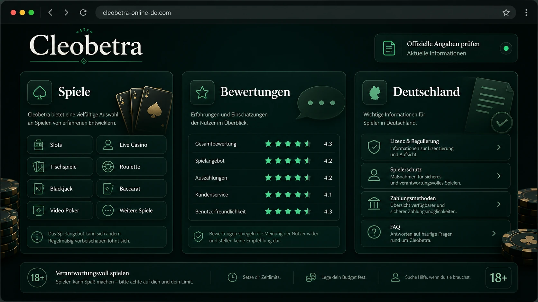Viewport: 538px width, 302px height.
Task: Click the square 18+ badge
Action: 498,278
